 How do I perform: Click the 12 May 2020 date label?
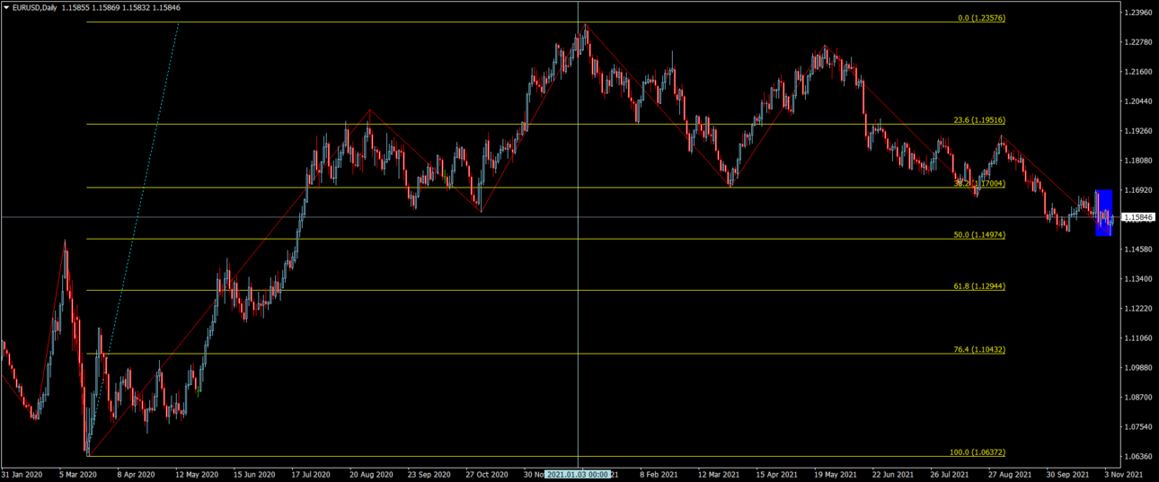click(x=197, y=474)
